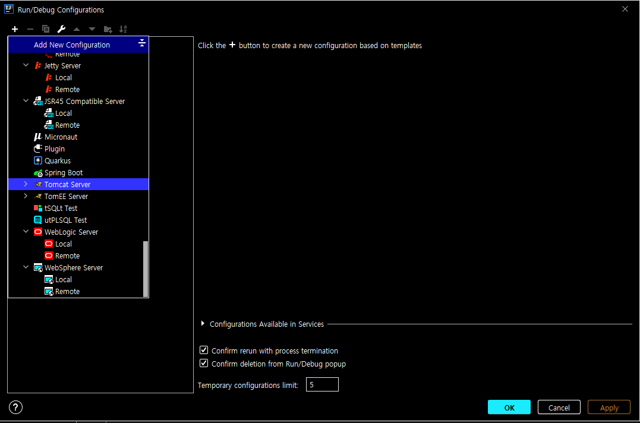Viewport: 640px width, 423px height.
Task: Toggle Confirm rerun with process termination
Action: coord(204,350)
